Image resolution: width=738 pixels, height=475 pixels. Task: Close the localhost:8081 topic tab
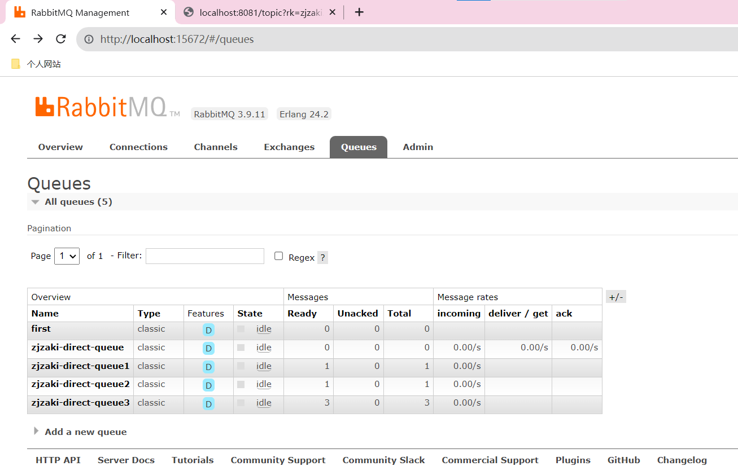click(x=333, y=12)
